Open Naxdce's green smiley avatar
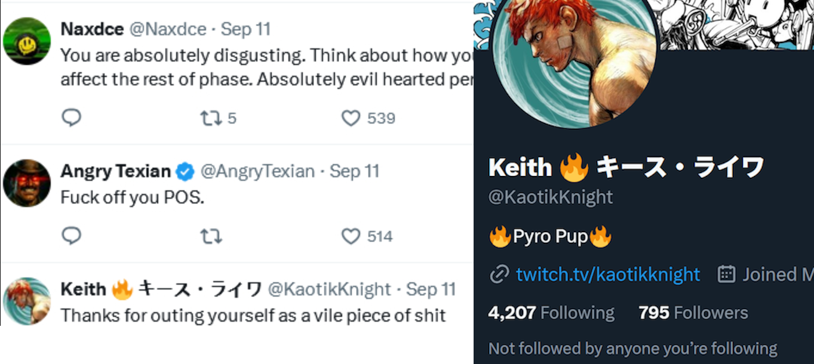The height and width of the screenshot is (364, 814). click(x=26, y=41)
